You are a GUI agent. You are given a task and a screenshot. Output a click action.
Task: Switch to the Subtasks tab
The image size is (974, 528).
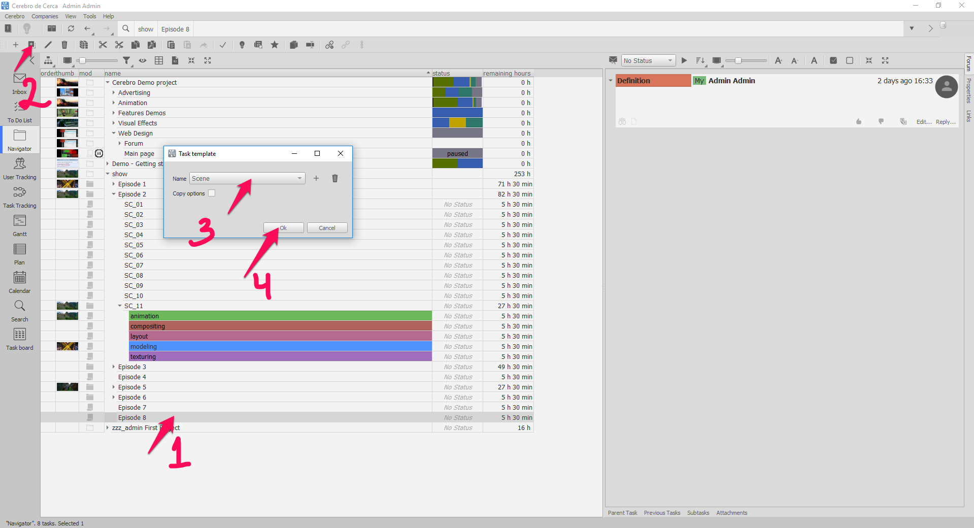698,513
